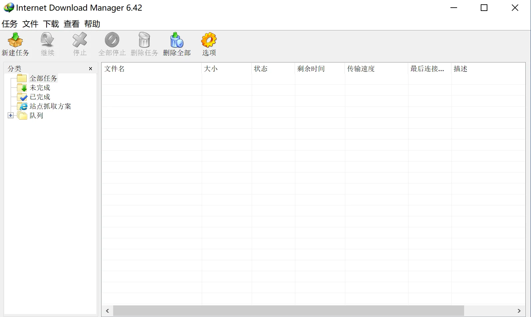Open the 查看 menu
Viewport: 531px width, 317px height.
coord(72,24)
